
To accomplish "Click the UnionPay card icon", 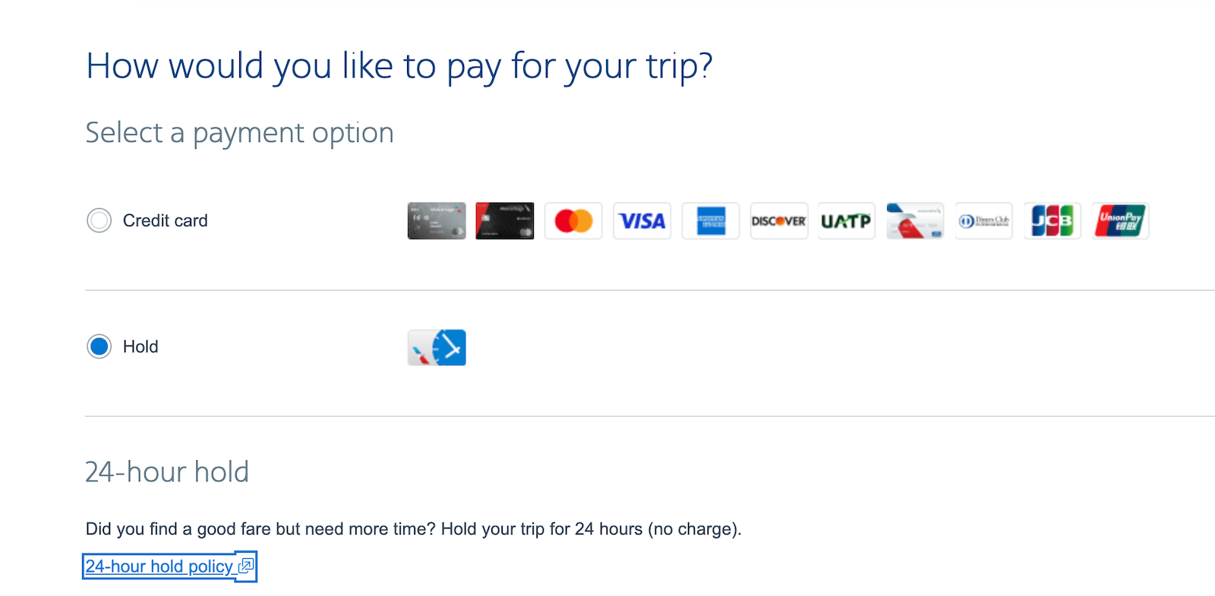I will pyautogui.click(x=1120, y=220).
